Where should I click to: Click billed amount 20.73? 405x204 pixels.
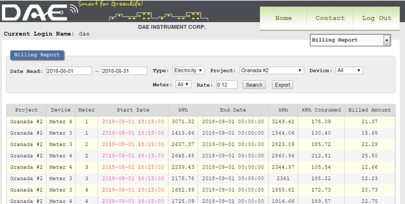[x=370, y=190]
